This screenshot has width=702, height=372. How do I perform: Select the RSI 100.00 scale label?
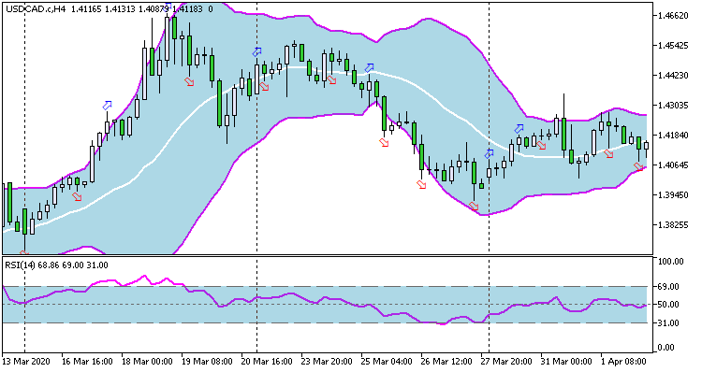(672, 262)
